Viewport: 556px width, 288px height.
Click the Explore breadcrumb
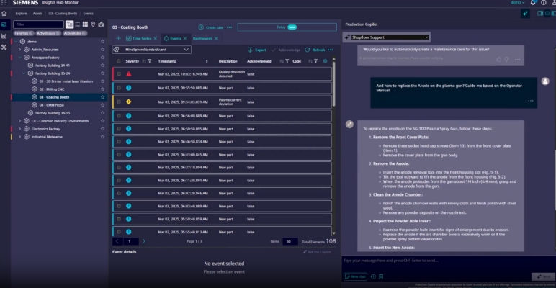click(x=22, y=14)
